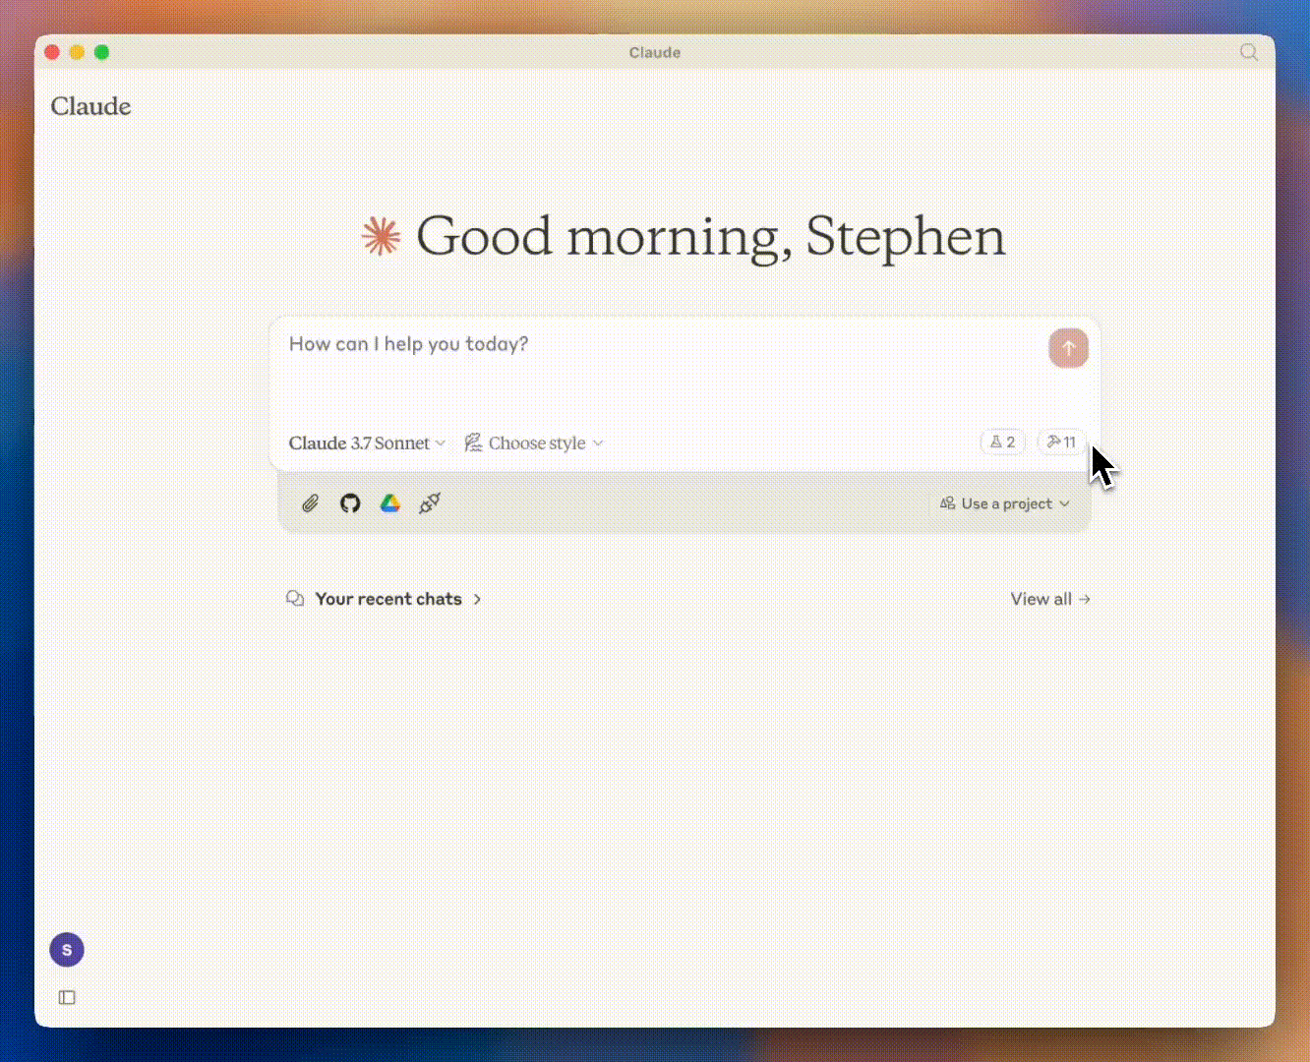This screenshot has height=1062, width=1310.
Task: Add from Google Drive icon
Action: [390, 503]
